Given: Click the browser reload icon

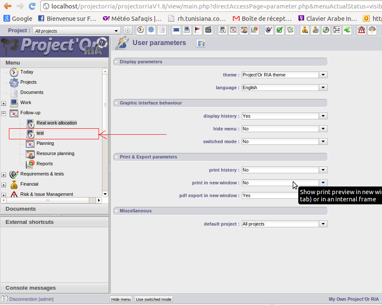Looking at the screenshot, I should 32,6.
